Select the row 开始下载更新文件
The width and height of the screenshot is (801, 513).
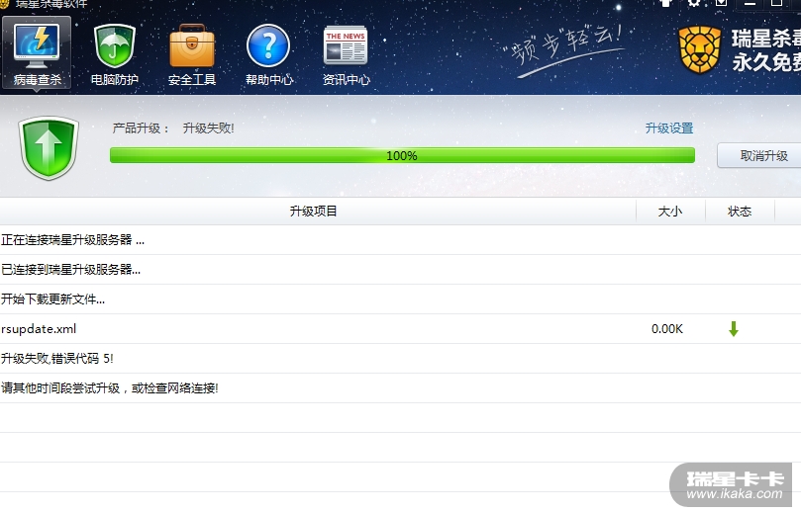point(400,299)
